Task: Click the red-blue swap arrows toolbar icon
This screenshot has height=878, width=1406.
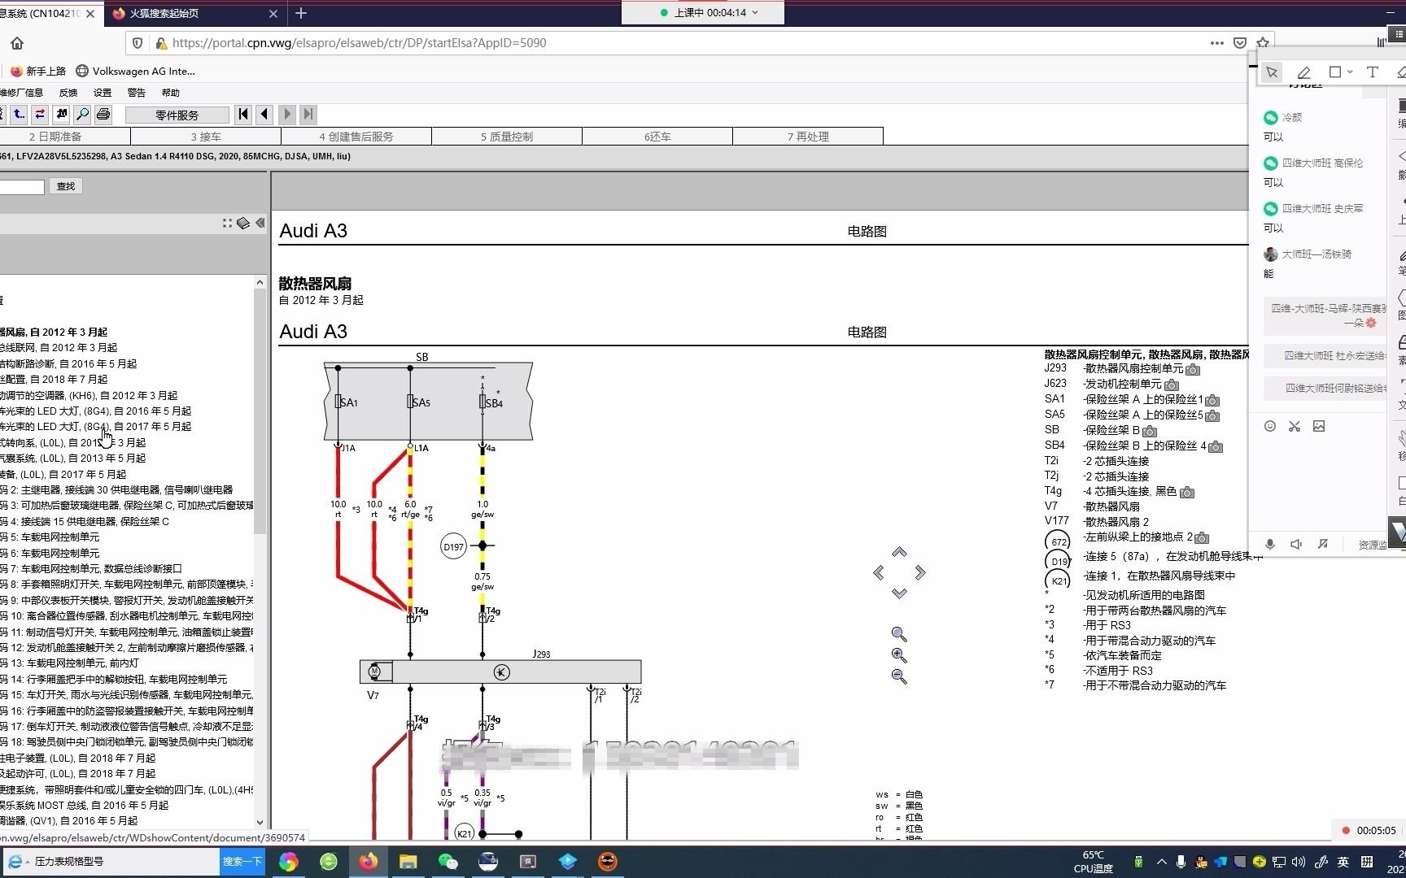Action: click(40, 115)
